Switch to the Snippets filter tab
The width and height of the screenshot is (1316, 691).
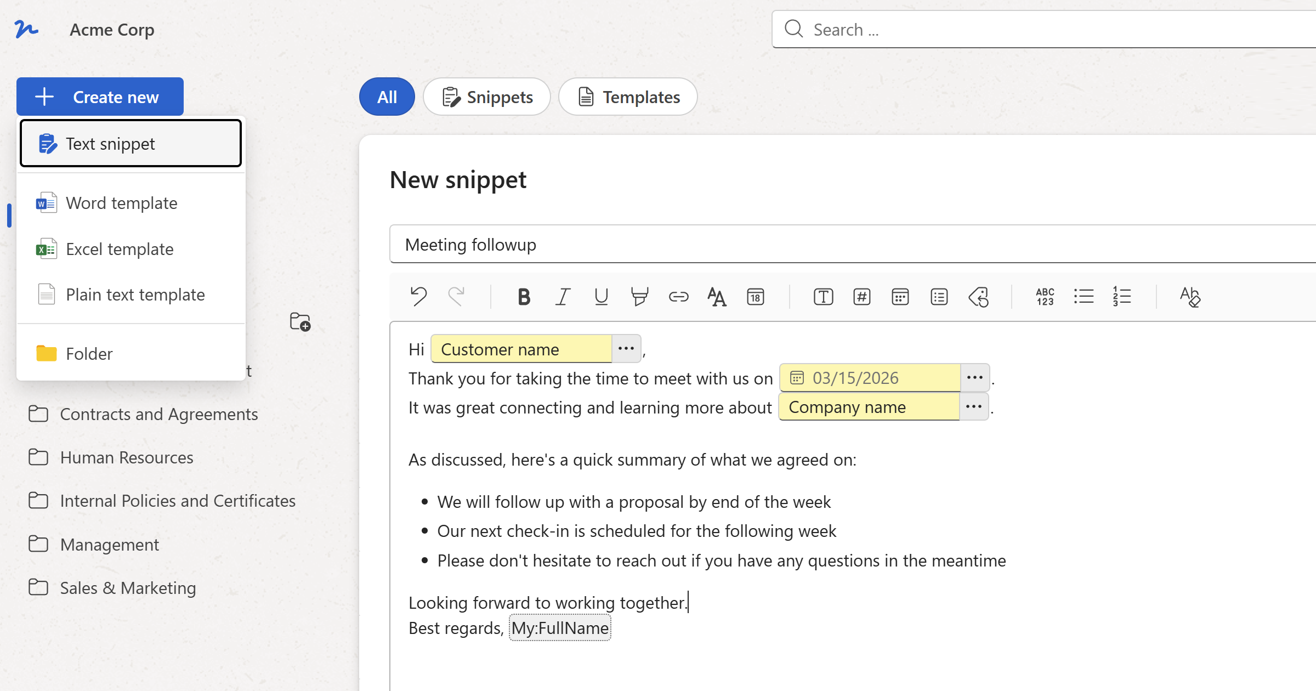click(x=487, y=97)
